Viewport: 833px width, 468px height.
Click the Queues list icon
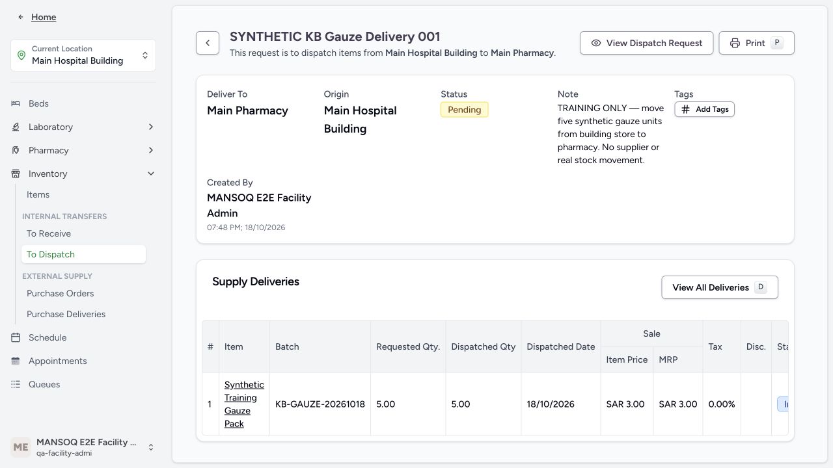click(x=16, y=384)
